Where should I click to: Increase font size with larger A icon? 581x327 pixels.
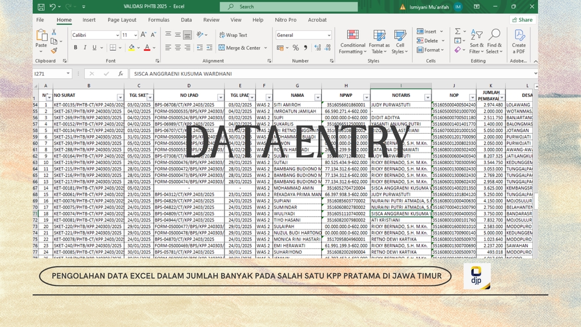click(x=143, y=35)
